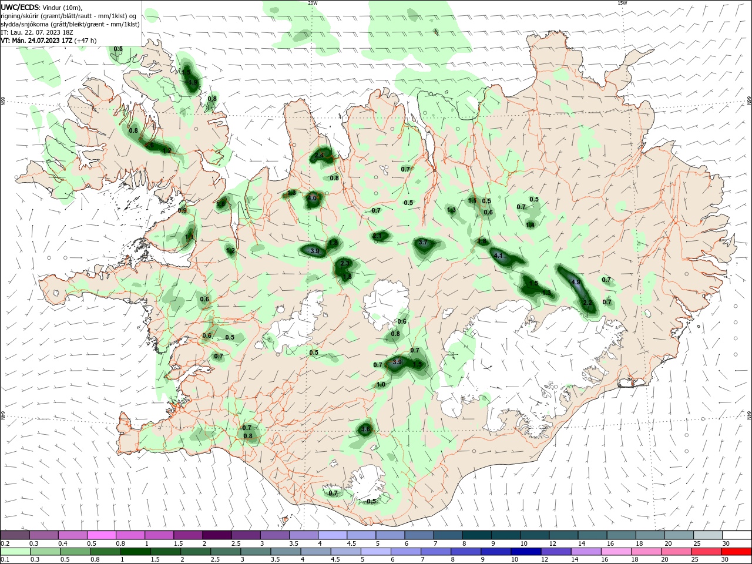Click the 2.3 precipitation value
The image size is (752, 564).
coord(345,263)
